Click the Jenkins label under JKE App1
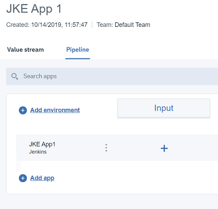 tap(38, 152)
